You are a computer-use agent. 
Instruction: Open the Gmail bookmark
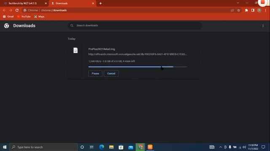coord(8,17)
